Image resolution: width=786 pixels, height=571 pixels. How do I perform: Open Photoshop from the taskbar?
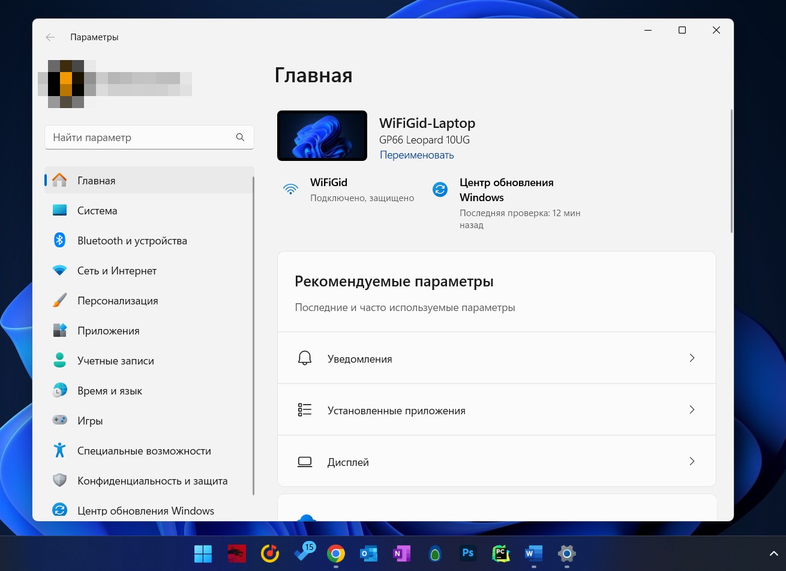467,554
